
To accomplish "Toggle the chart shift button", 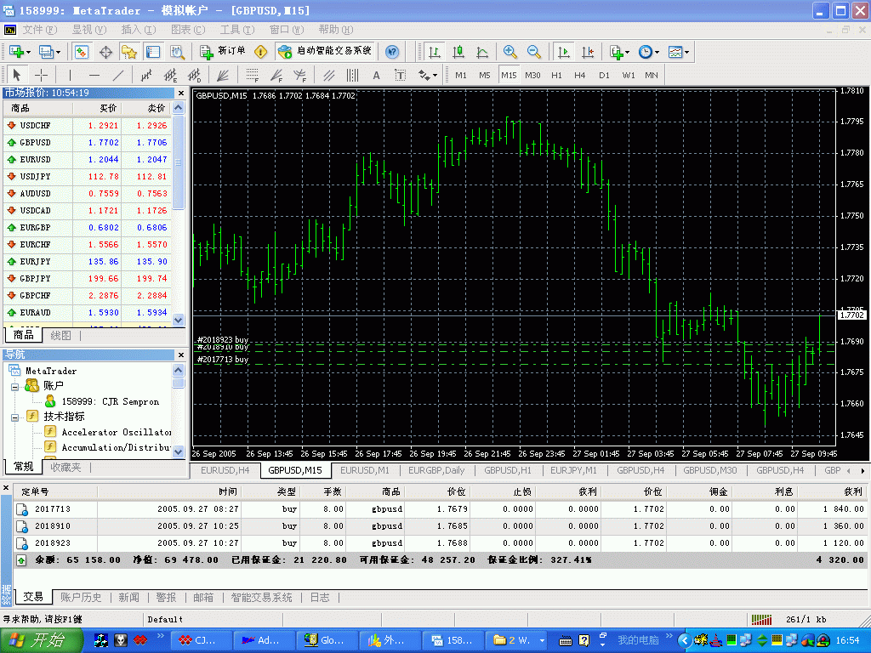I will point(587,52).
